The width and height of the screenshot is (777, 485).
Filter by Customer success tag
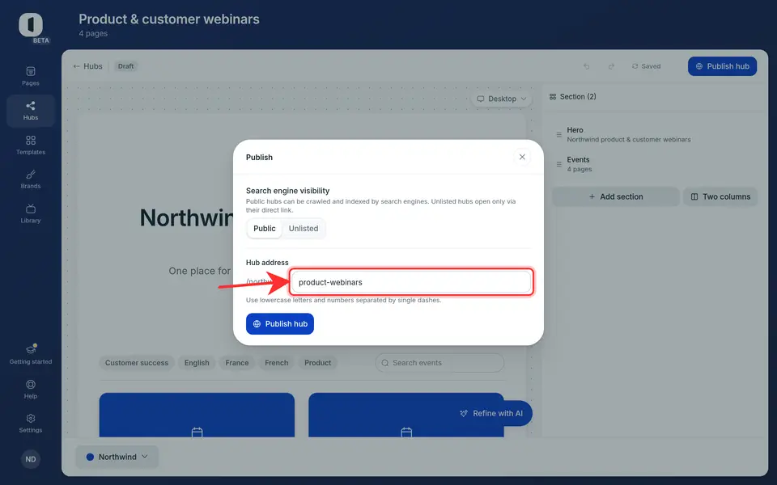pyautogui.click(x=137, y=363)
